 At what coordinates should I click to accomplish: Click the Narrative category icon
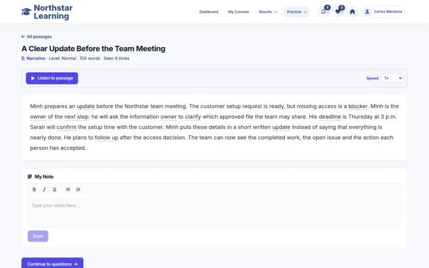pyautogui.click(x=23, y=58)
